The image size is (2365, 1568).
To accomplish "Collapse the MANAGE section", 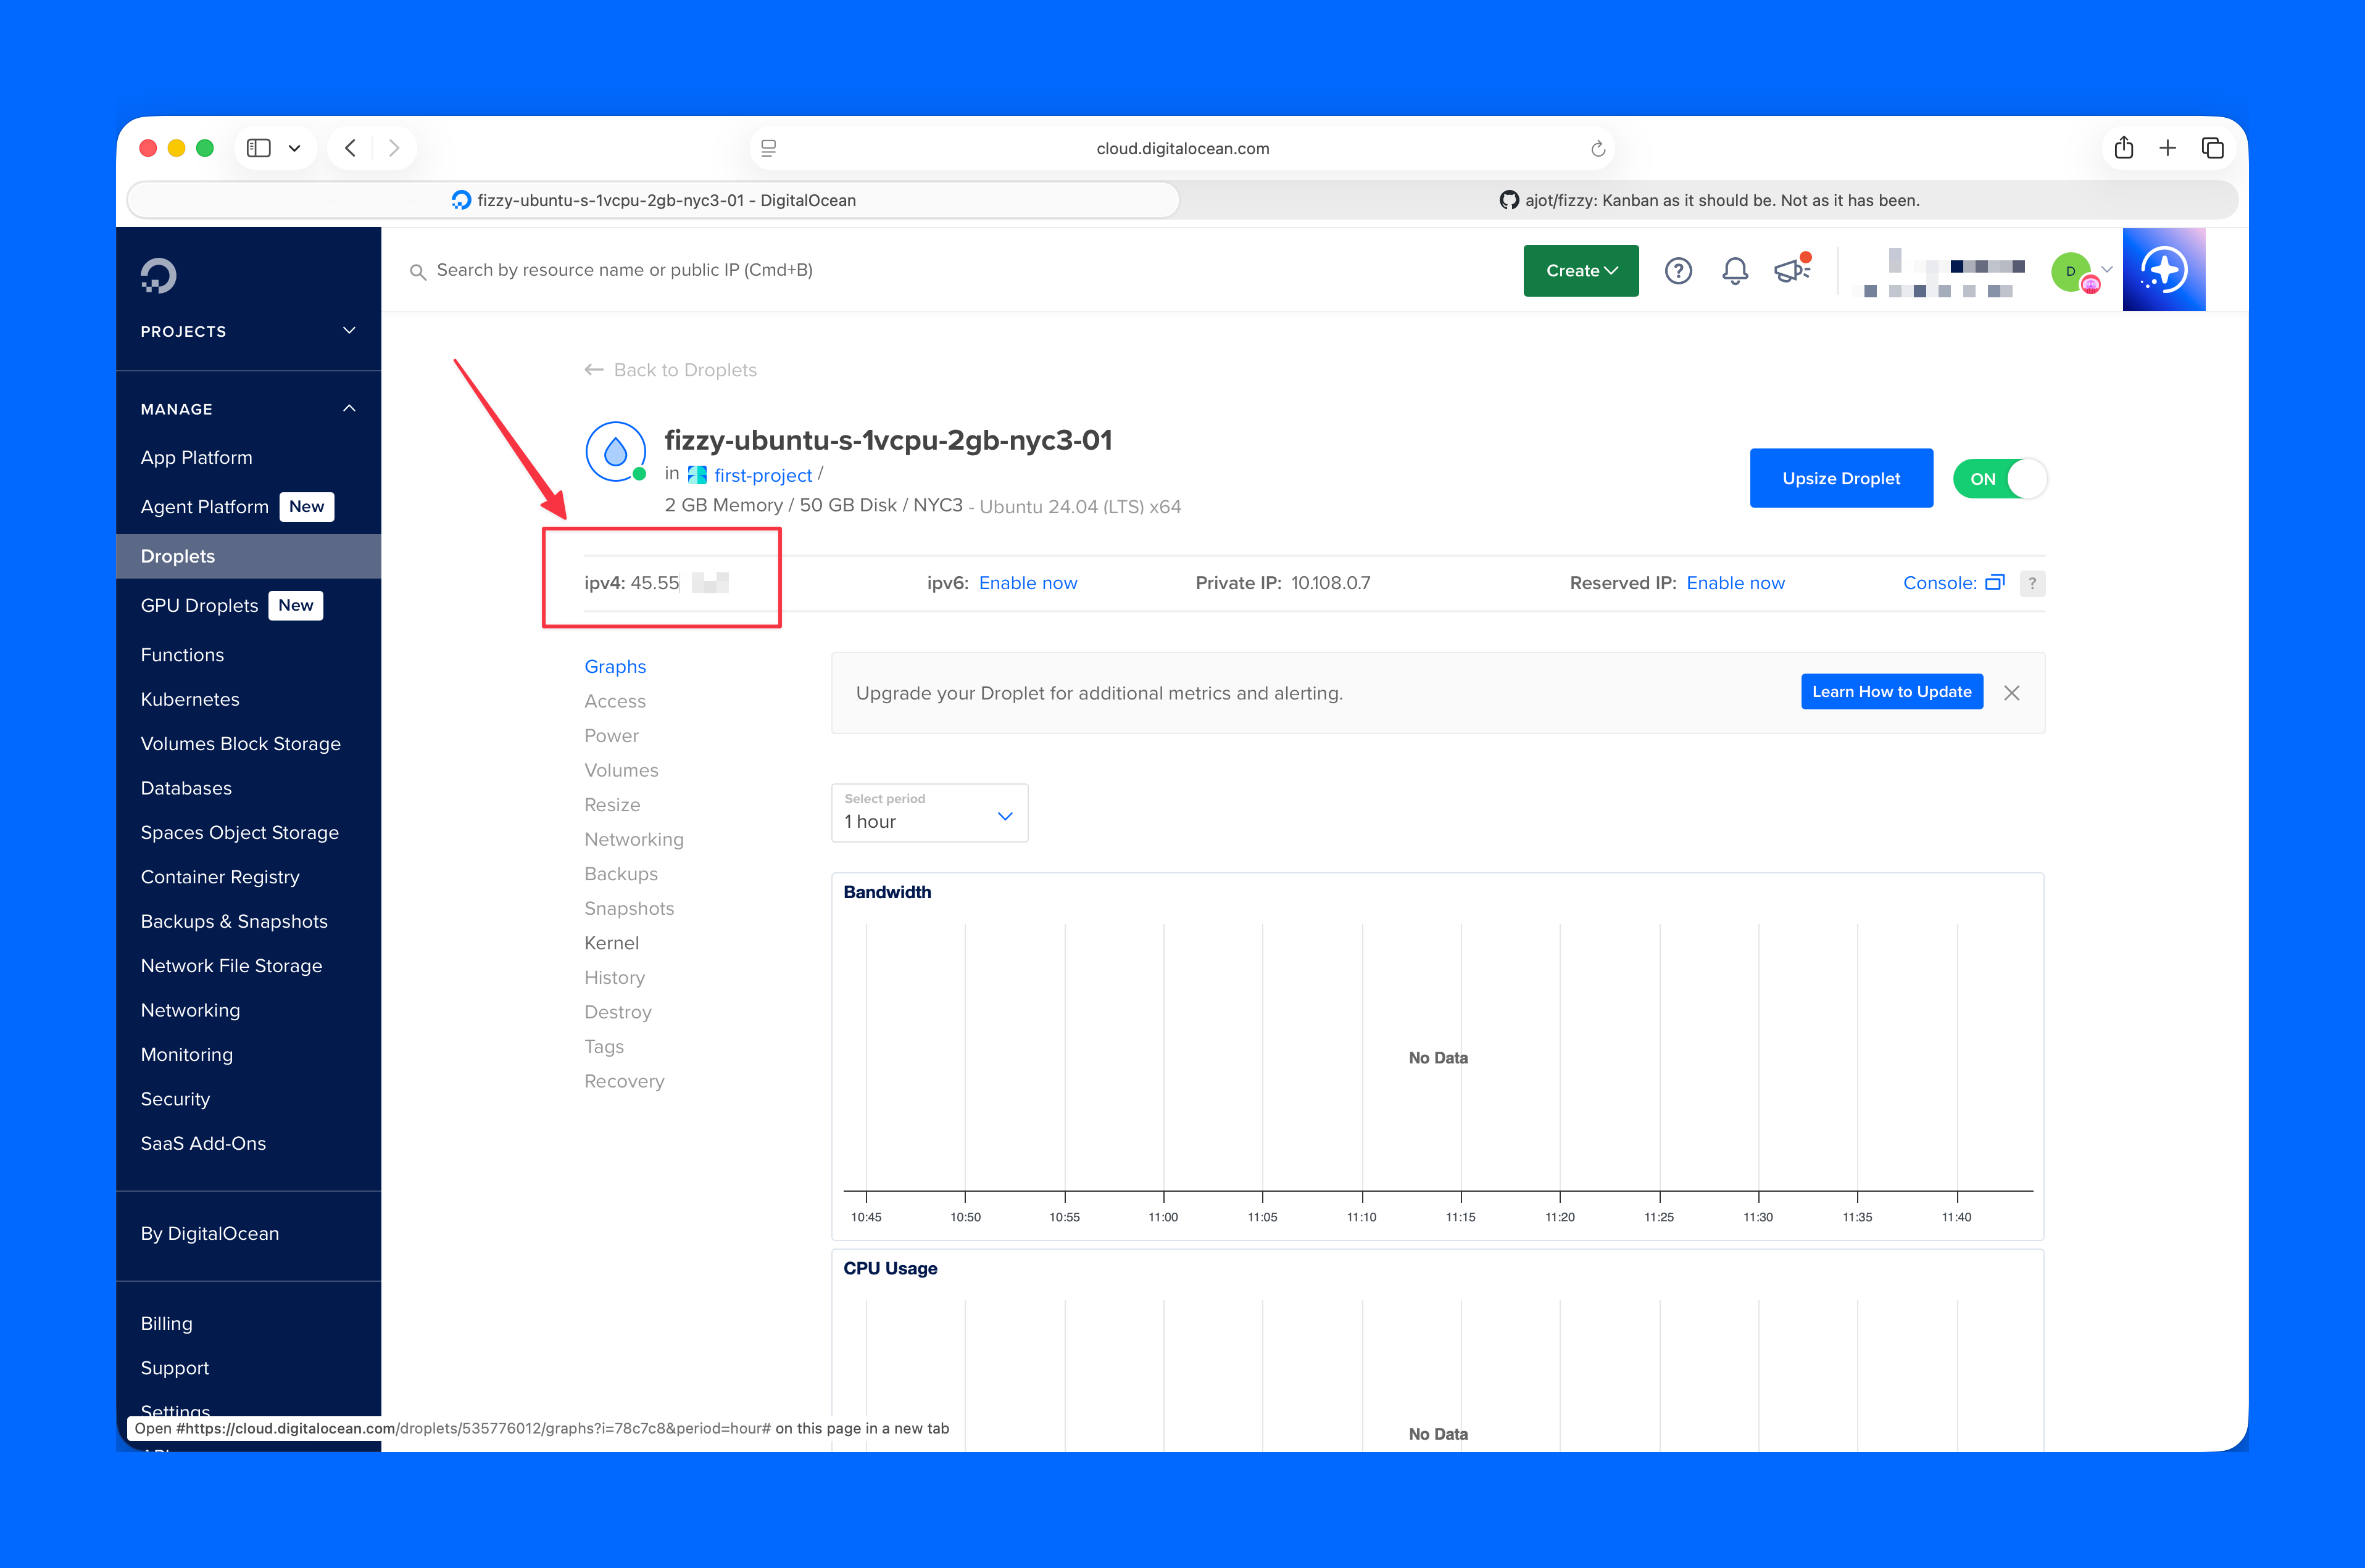I will 348,408.
